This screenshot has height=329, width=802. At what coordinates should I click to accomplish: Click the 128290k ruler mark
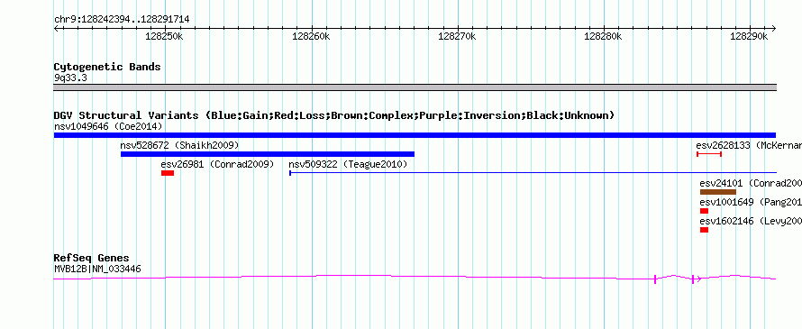point(750,36)
